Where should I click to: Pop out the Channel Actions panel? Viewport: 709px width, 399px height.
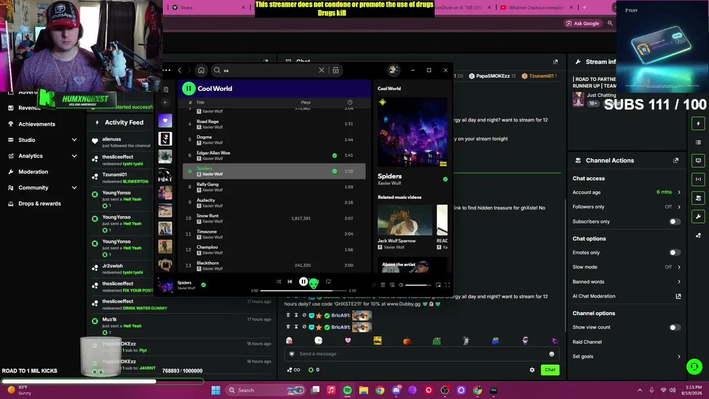676,161
